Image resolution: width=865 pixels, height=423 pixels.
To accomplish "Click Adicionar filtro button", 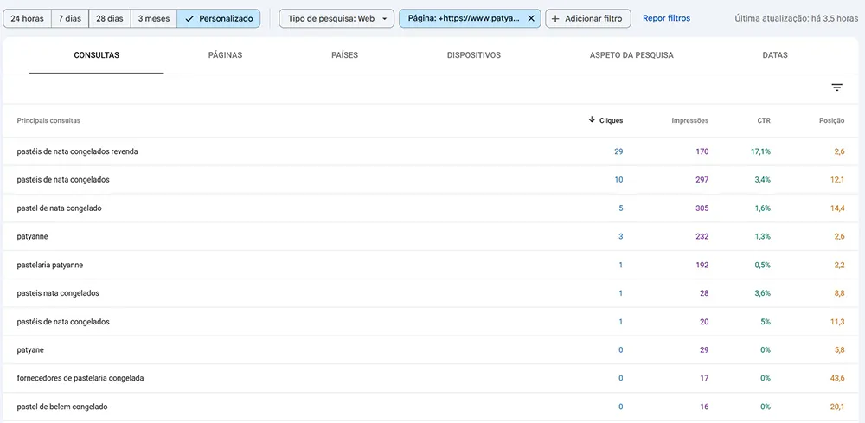I will [588, 18].
